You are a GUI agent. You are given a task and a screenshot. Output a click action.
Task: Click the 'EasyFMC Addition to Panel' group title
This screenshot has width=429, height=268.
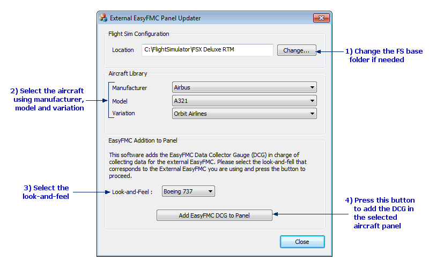click(x=143, y=140)
